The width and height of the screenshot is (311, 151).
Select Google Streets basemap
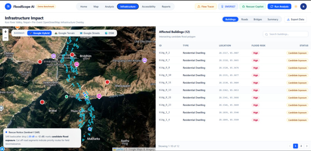coord(90,33)
